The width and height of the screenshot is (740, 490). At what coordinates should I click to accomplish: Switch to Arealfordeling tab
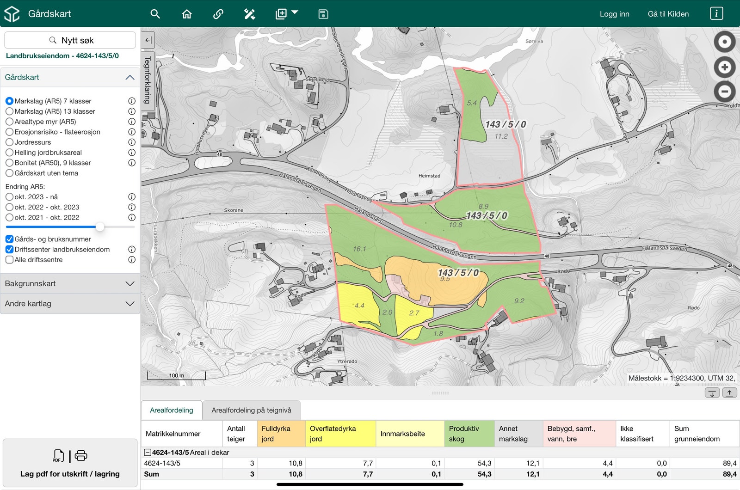tap(172, 410)
